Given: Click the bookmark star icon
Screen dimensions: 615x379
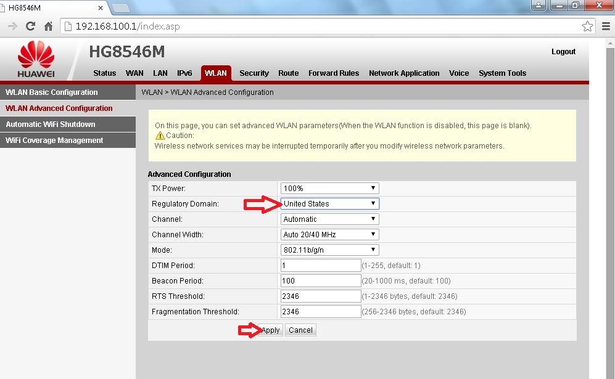Looking at the screenshot, I should (587, 26).
